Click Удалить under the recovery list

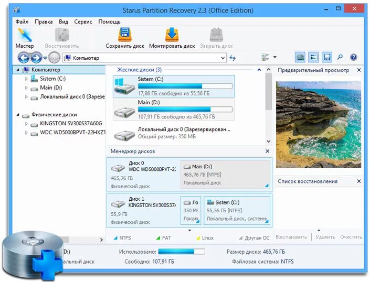pos(325,237)
